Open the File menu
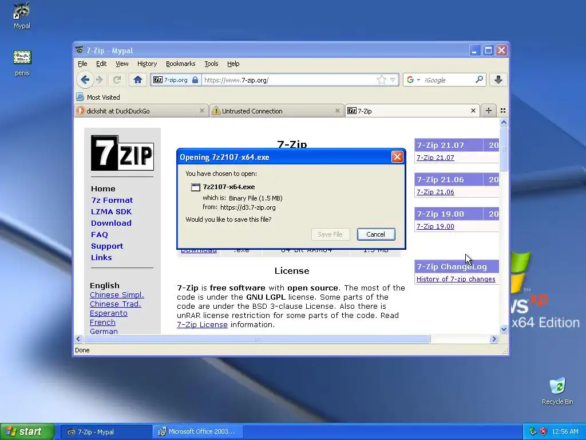586x440 pixels. (x=82, y=64)
